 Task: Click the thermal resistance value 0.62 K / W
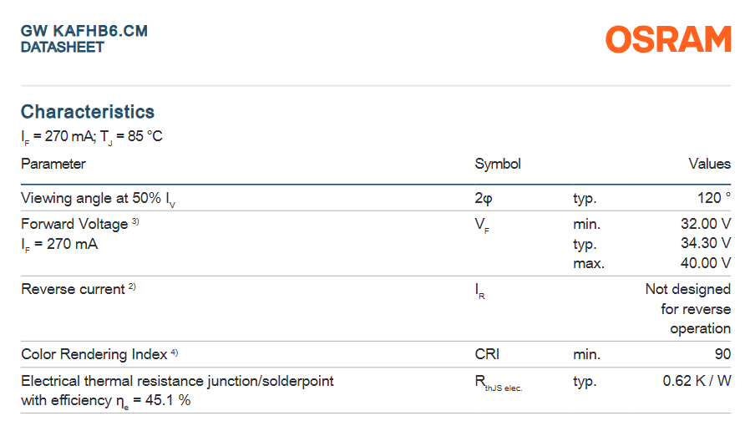click(x=697, y=381)
